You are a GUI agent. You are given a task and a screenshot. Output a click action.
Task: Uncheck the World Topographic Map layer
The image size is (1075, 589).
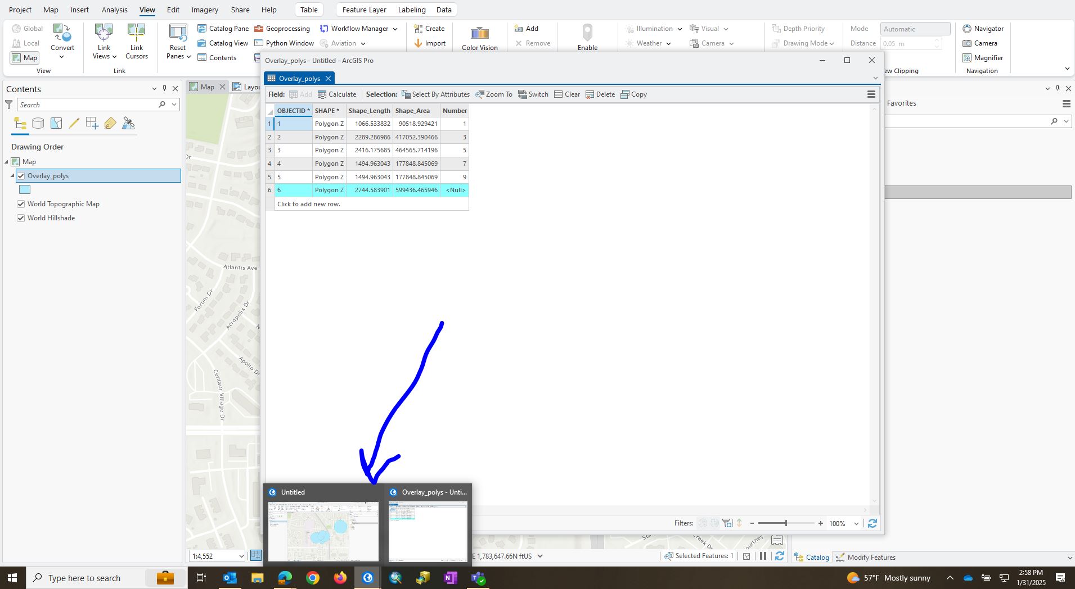(21, 203)
